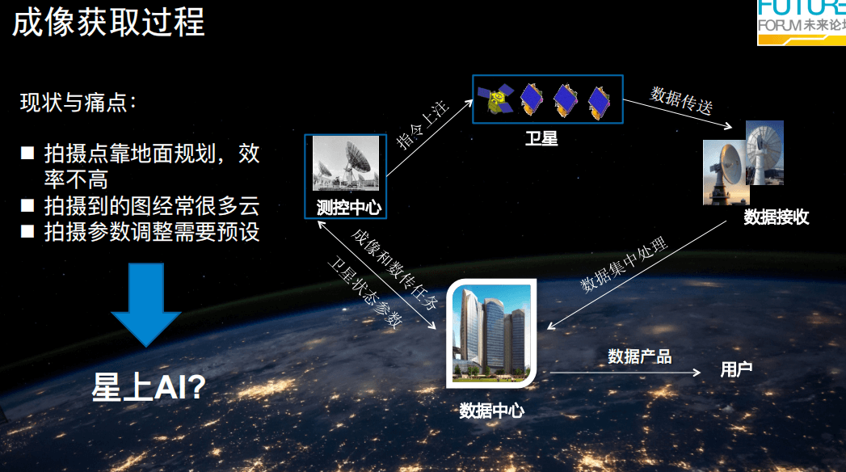Click the data center skyscraper image
The height and width of the screenshot is (472, 846).
(491, 333)
